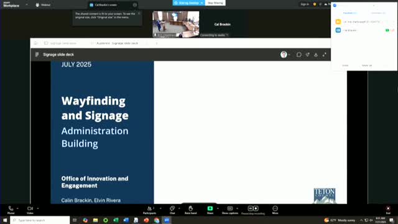Click the download icon in the slide deck header
The height and width of the screenshot is (224, 398).
pos(316,55)
